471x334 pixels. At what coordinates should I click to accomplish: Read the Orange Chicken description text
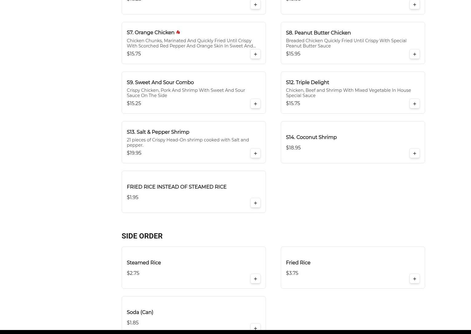coord(191,43)
